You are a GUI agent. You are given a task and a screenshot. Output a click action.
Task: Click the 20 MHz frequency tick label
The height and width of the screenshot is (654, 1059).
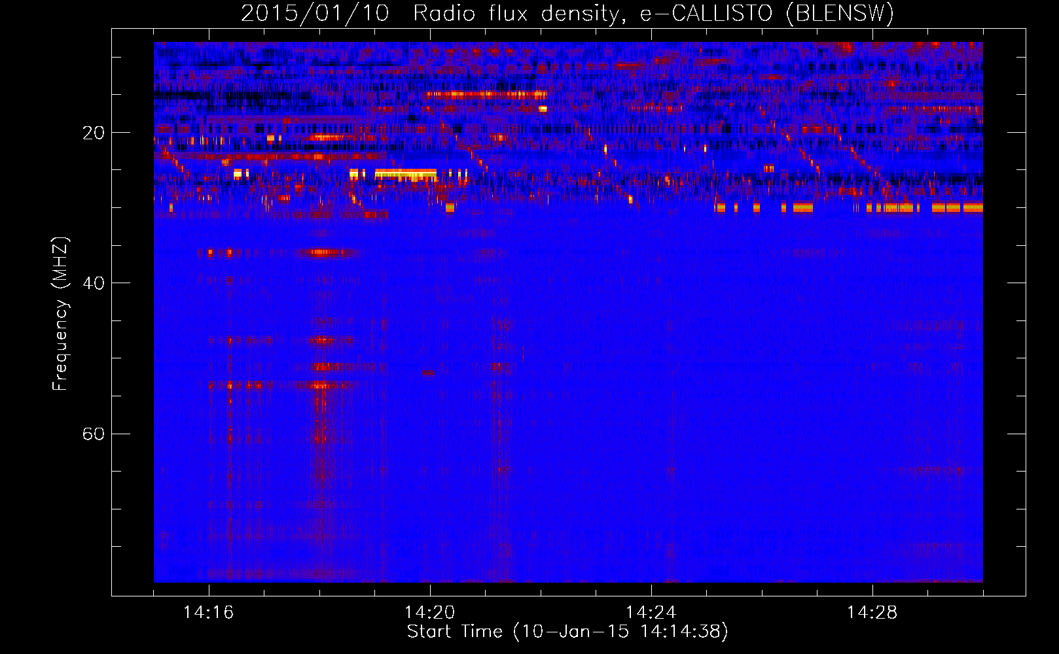(x=94, y=133)
